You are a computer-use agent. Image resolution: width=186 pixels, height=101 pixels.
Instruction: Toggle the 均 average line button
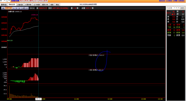[11, 8]
